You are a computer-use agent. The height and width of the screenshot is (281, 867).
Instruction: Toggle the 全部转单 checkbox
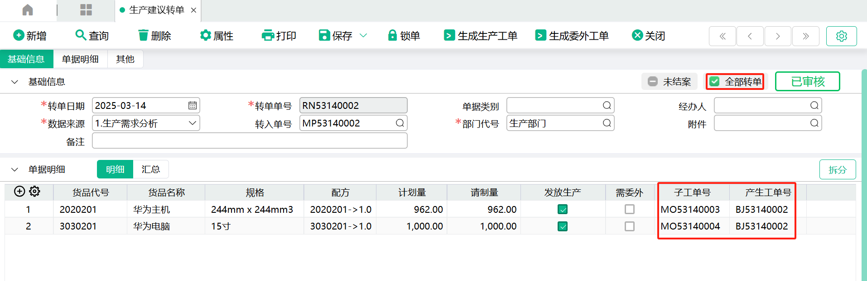(x=715, y=82)
